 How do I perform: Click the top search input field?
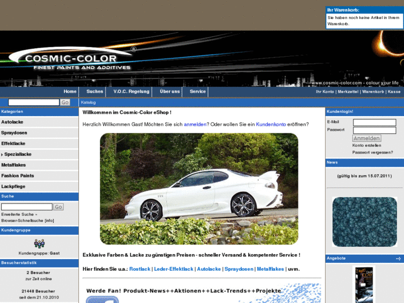tap(34, 102)
